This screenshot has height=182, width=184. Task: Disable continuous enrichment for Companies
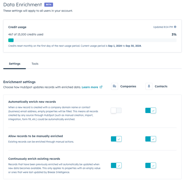tap(116, 165)
